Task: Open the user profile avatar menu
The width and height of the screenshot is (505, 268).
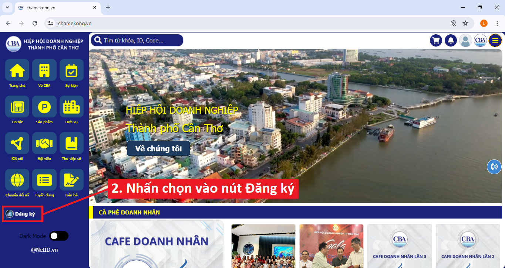Action: tap(465, 41)
